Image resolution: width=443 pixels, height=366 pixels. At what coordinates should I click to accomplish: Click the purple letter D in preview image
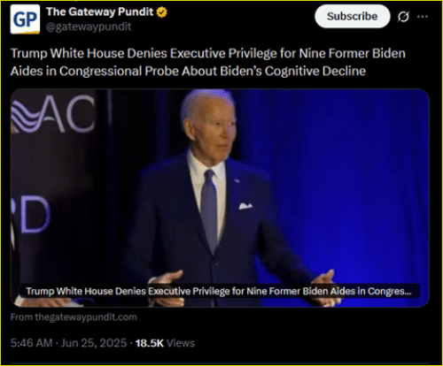coord(35,215)
